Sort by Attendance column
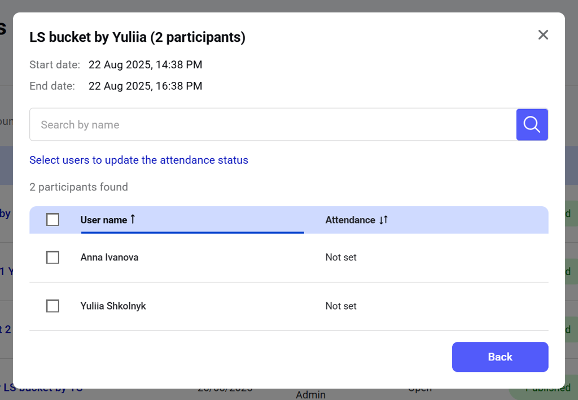The image size is (578, 400). 357,220
